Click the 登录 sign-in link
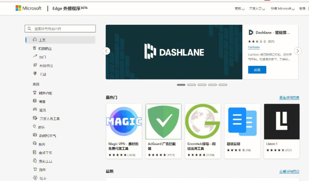This screenshot has height=181, width=309. tap(302, 9)
